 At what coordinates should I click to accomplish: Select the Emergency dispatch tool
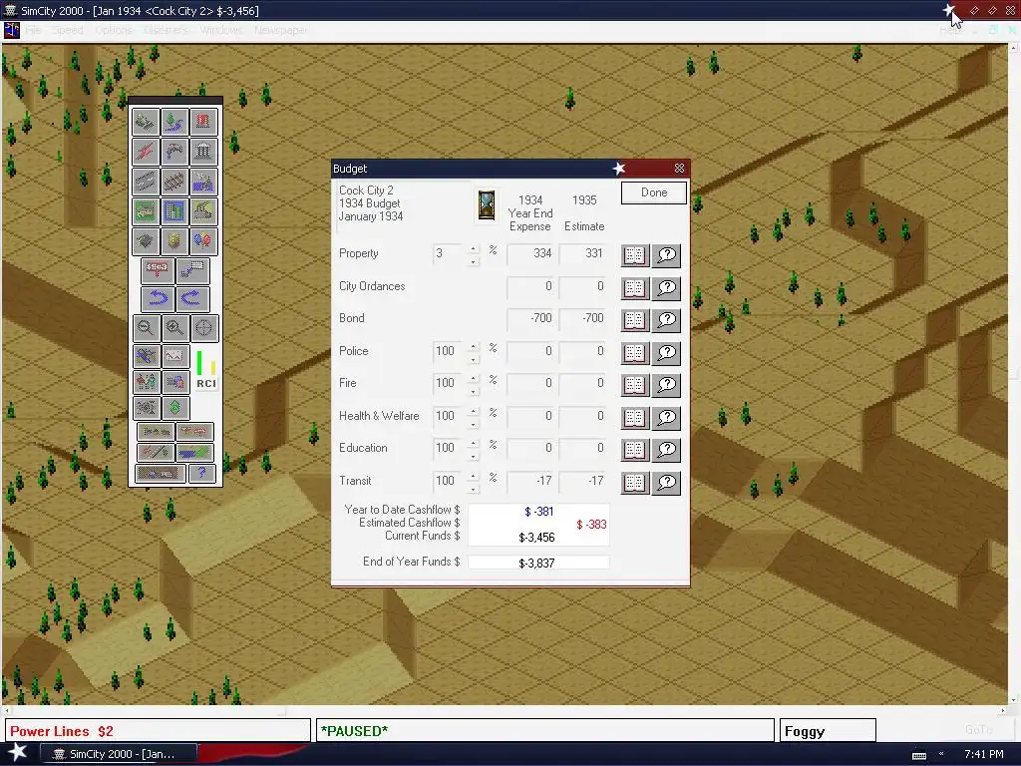pos(203,122)
